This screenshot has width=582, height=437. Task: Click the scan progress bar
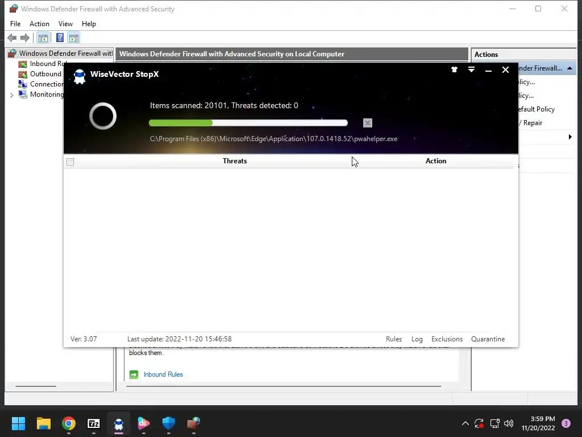(x=248, y=123)
